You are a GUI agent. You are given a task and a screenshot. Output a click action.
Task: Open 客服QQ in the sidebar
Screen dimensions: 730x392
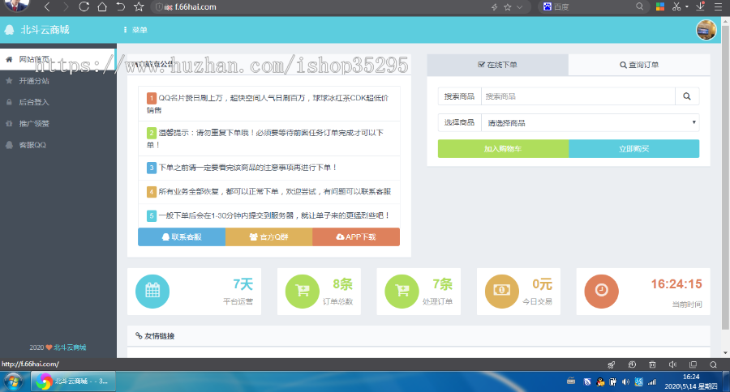click(58, 145)
